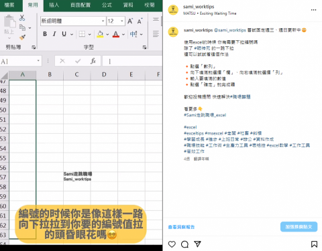
Task: Click the #excel教學 hashtag
Action: pos(277,145)
